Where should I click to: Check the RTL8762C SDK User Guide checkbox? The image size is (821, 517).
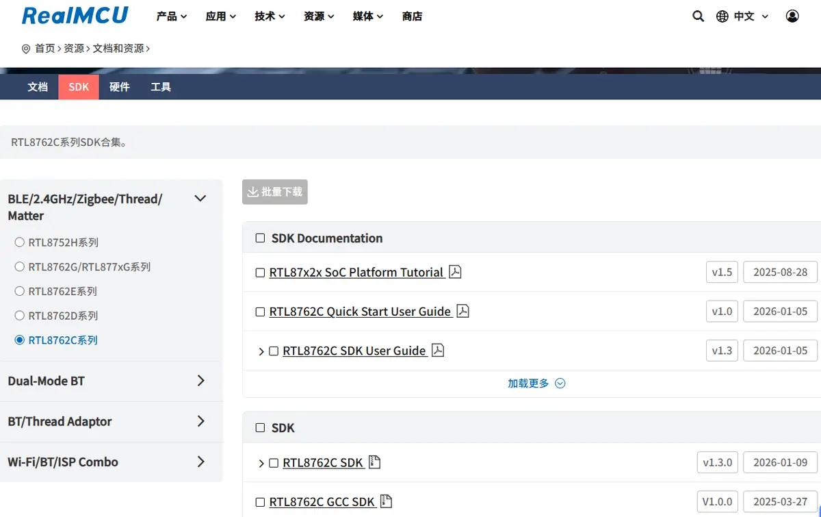274,351
